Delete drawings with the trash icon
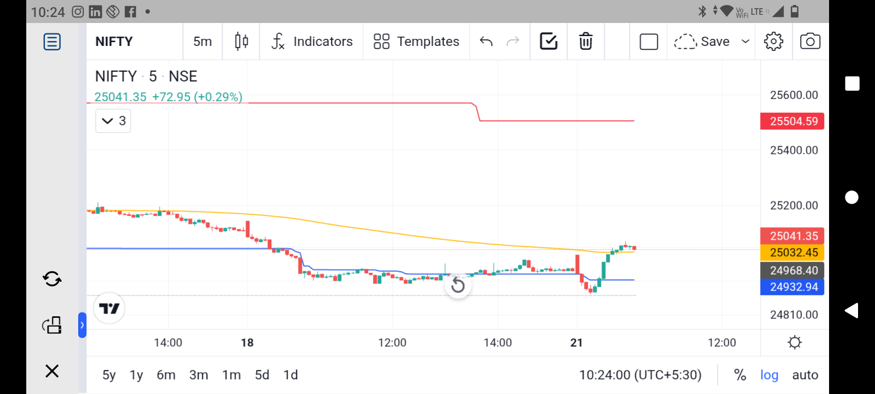 [586, 42]
